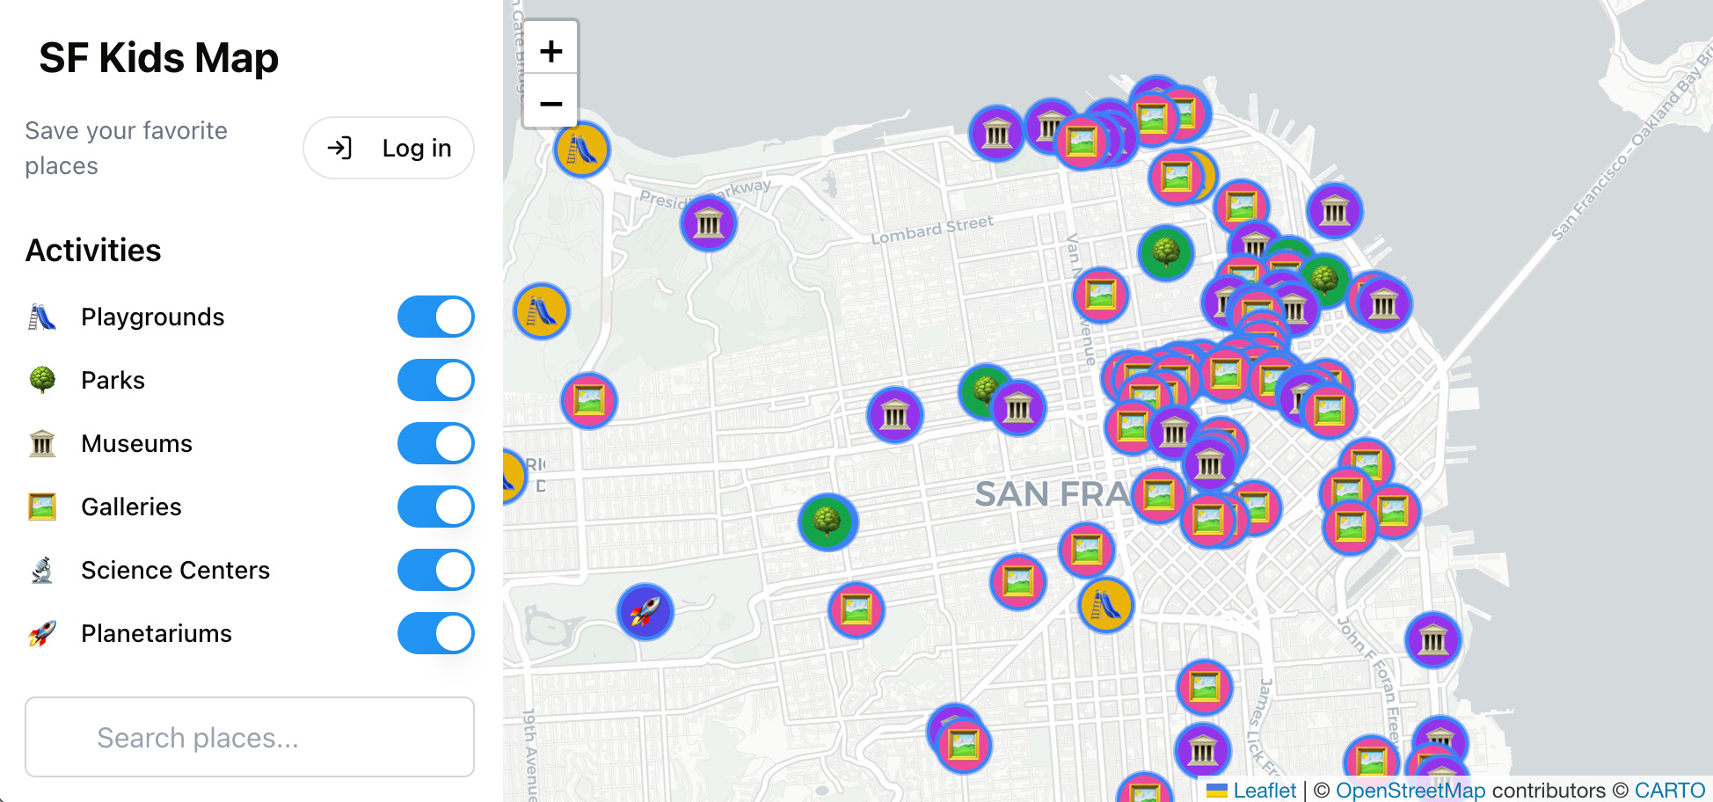
Task: Select playground marker in the Presidio area
Action: point(542,311)
